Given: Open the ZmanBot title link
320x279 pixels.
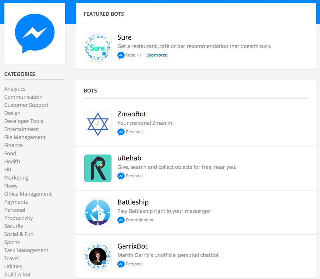Looking at the screenshot, I should coord(132,114).
